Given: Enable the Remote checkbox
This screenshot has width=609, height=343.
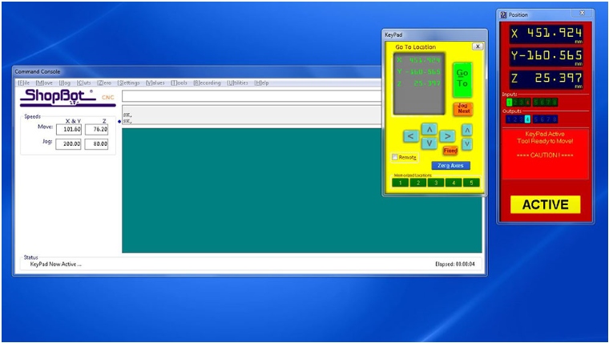Looking at the screenshot, I should [x=395, y=157].
